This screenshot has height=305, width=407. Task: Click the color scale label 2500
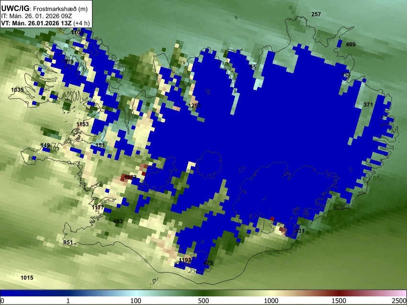point(399,301)
